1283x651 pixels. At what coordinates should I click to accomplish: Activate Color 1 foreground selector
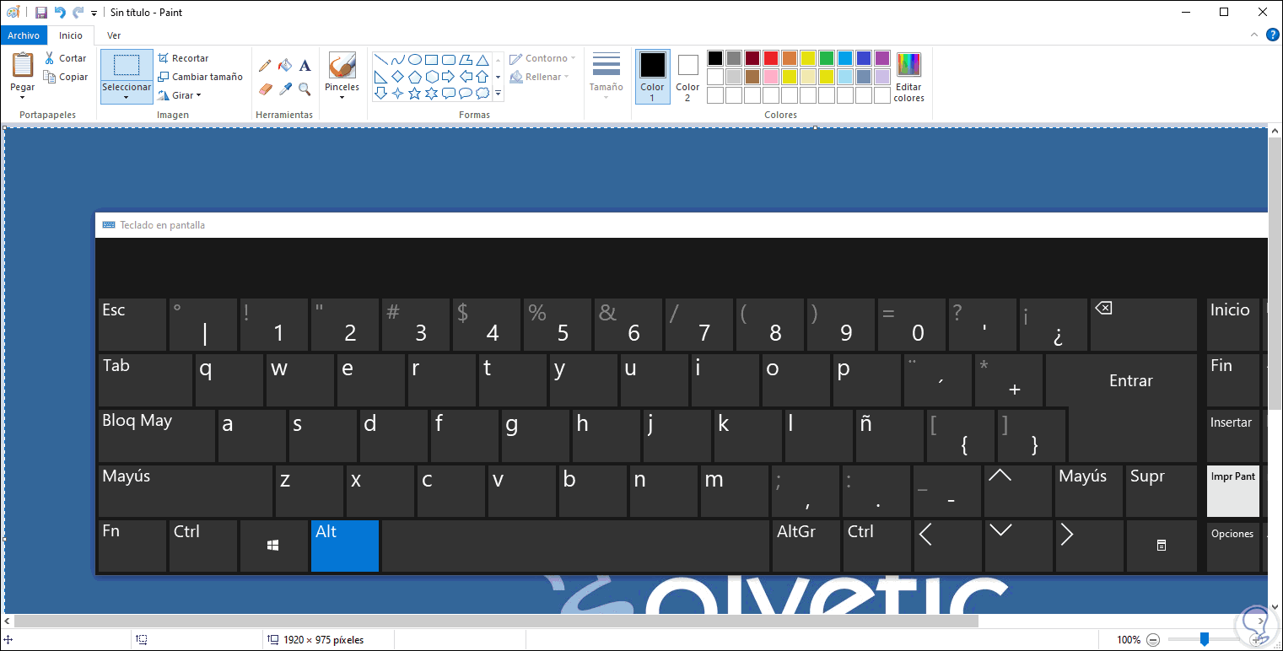[x=652, y=76]
